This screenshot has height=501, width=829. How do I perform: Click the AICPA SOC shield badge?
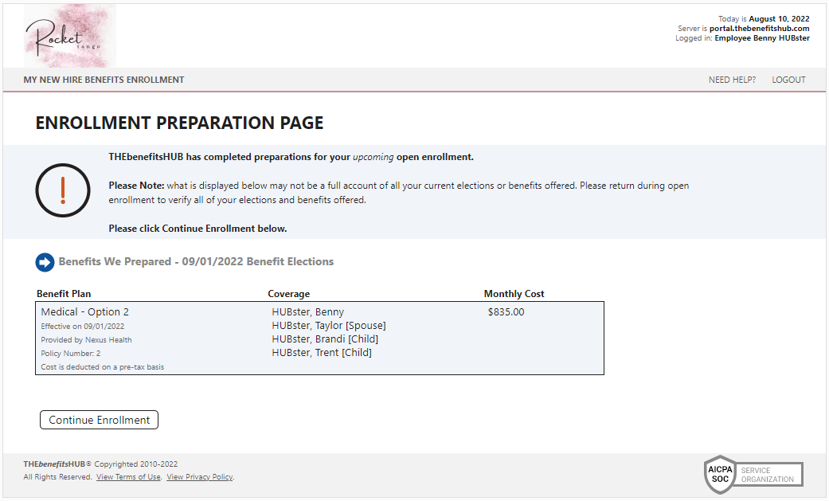pyautogui.click(x=719, y=475)
